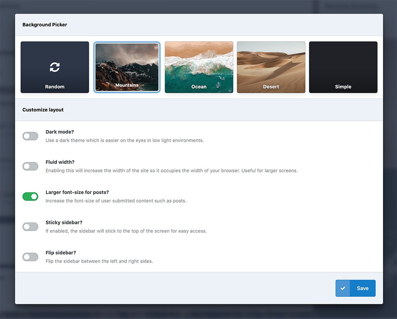Click the "Fluid width?" label text
397x319 pixels.
(60, 162)
